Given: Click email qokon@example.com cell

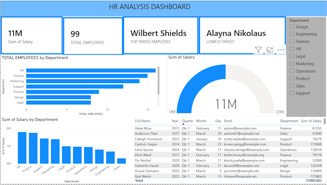Looking at the screenshot, I should (x=240, y=128).
